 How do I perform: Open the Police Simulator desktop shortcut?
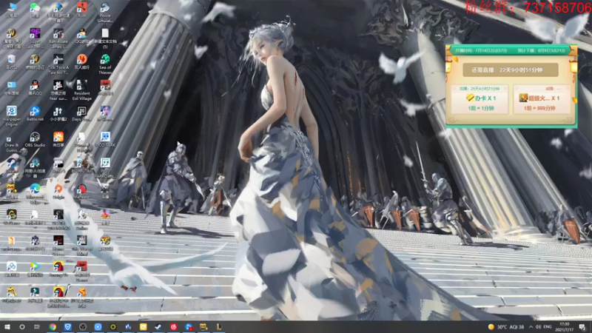pyautogui.click(x=105, y=11)
